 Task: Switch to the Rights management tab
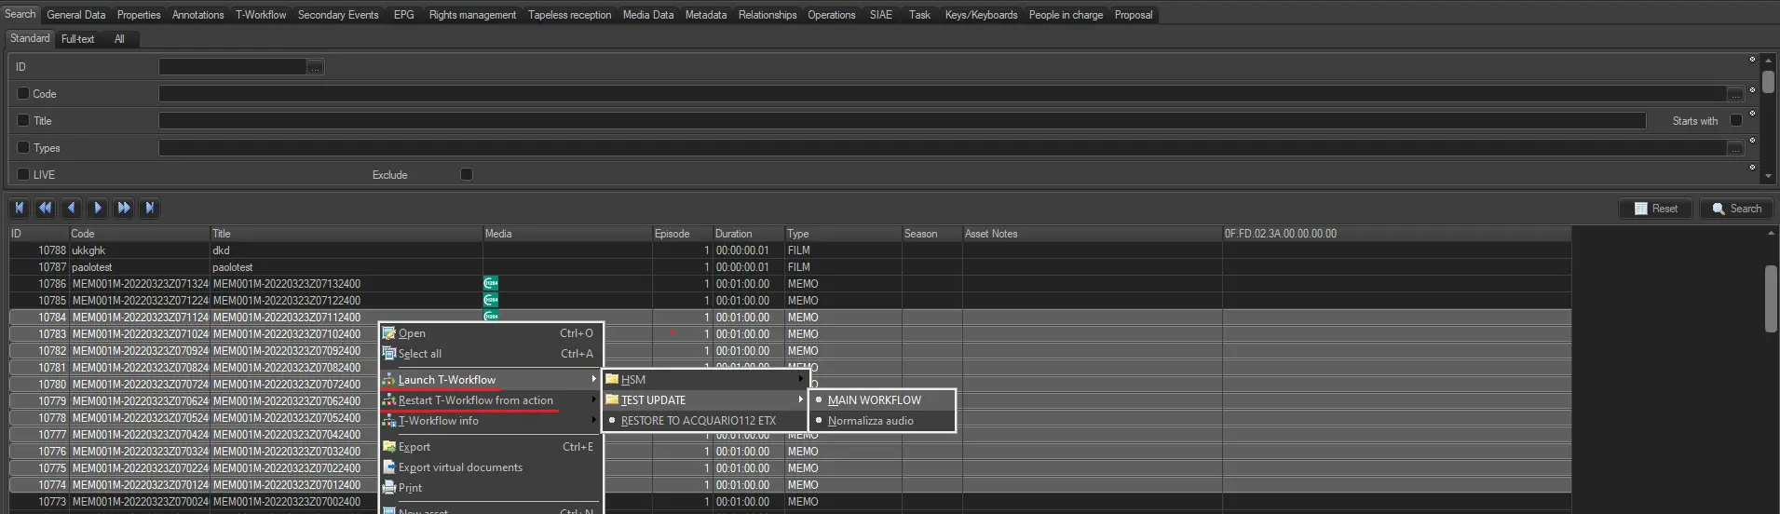tap(472, 15)
